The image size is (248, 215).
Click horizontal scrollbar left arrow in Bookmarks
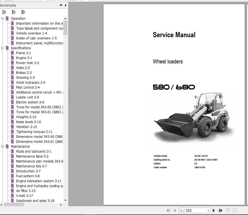(2, 205)
